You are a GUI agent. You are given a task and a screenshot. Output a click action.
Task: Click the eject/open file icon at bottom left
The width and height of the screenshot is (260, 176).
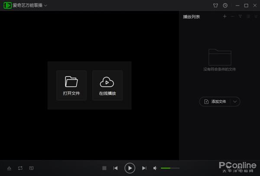pyautogui.click(x=9, y=168)
